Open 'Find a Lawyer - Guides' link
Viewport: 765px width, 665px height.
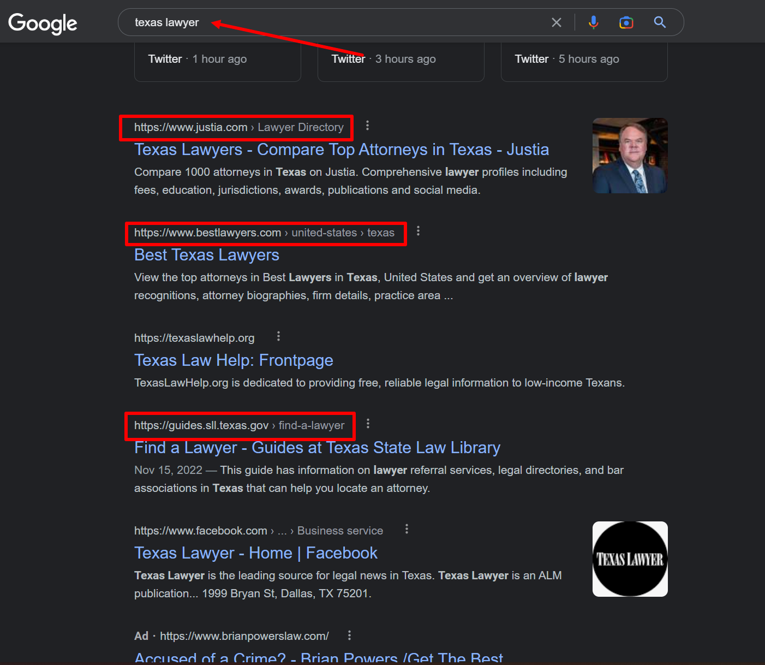point(317,448)
